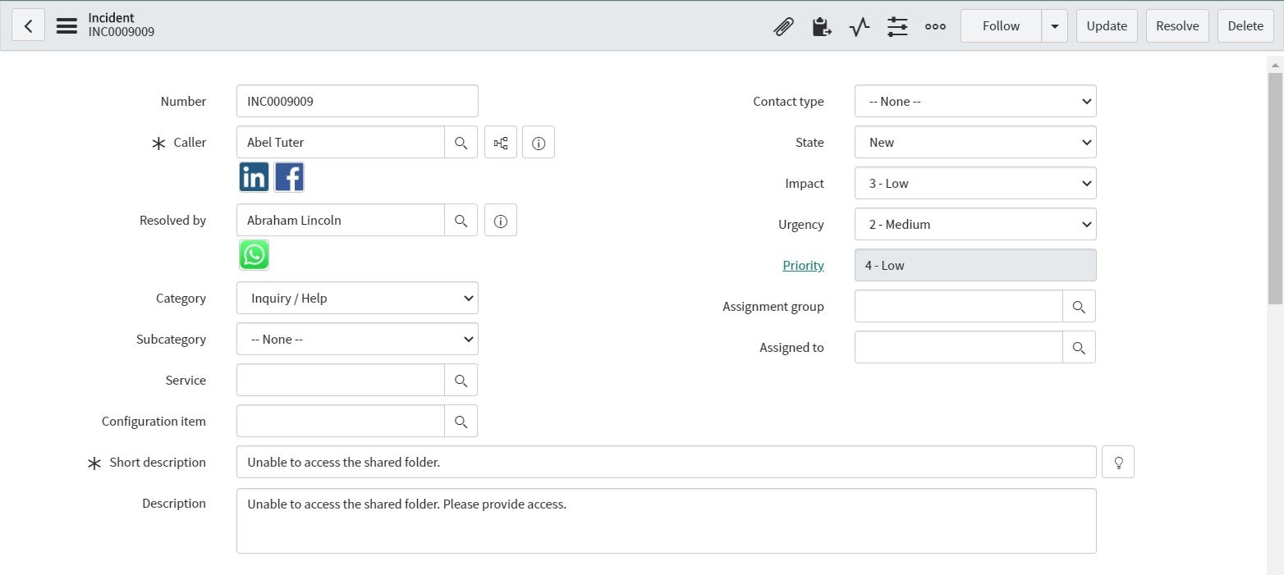Click the back arrow button

coord(28,26)
